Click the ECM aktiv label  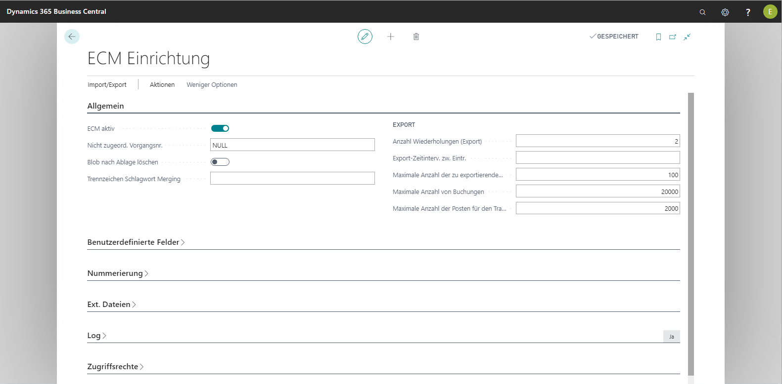[x=101, y=129]
